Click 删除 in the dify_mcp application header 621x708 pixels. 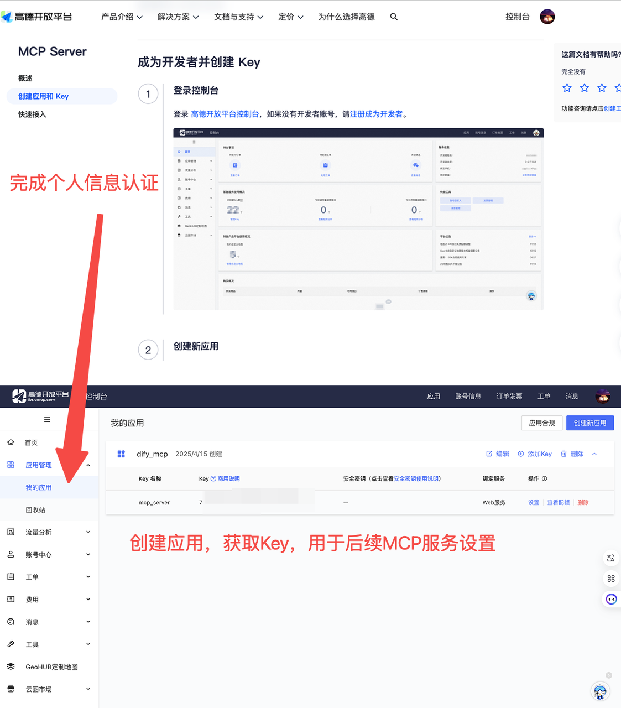point(572,454)
